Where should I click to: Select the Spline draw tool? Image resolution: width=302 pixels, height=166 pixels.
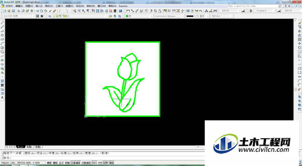[x=2, y=56]
